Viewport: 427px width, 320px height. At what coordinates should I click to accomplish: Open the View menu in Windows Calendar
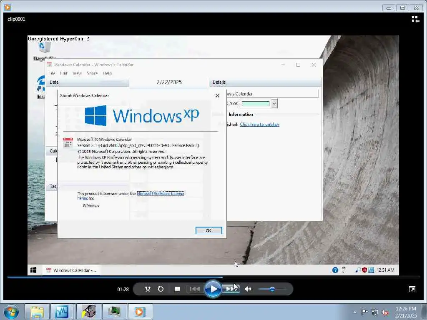[x=77, y=73]
